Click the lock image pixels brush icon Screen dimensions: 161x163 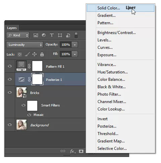pos(27,54)
